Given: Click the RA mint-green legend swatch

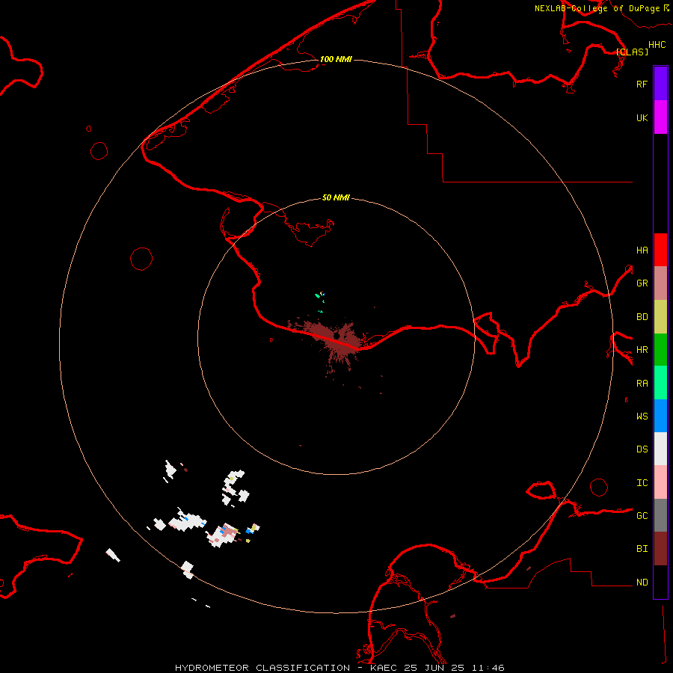Looking at the screenshot, I should click(660, 383).
